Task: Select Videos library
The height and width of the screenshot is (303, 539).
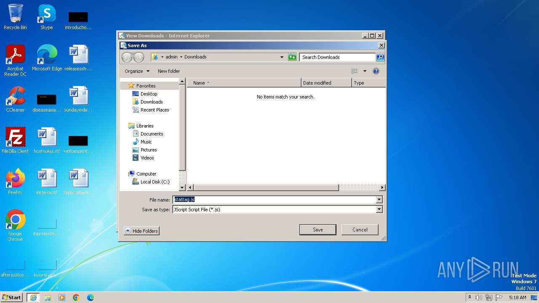Action: 147,158
